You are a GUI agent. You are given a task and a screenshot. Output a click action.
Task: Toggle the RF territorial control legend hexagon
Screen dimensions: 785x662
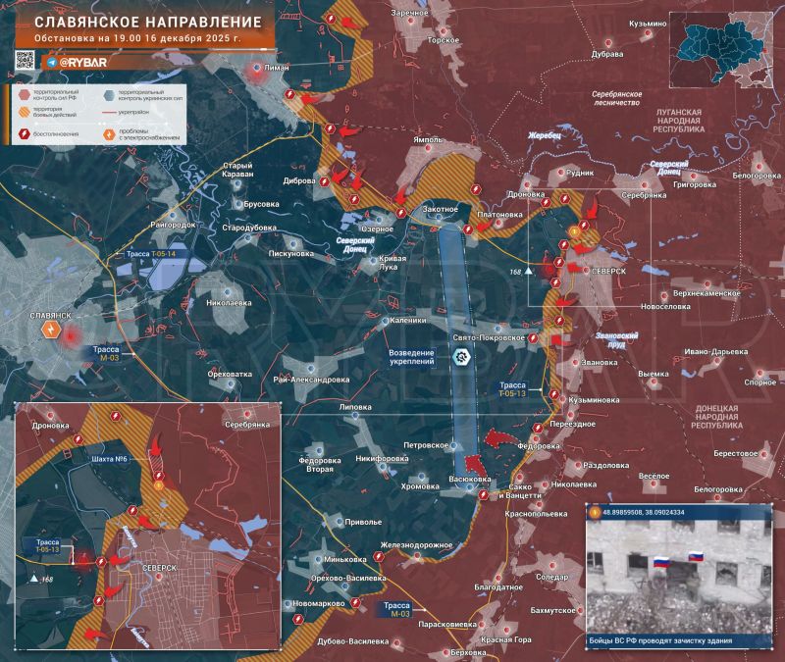(24, 94)
